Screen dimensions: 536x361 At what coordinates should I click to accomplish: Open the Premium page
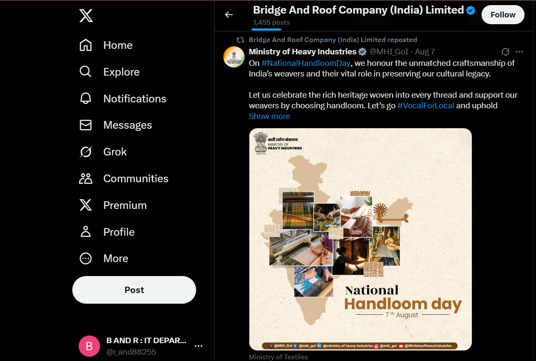113,205
